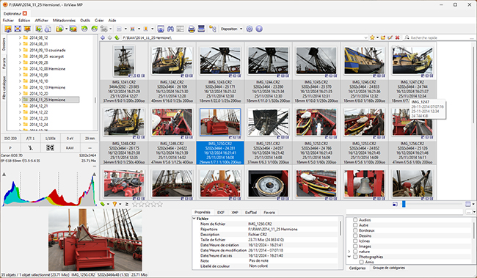Set rating with the fifth star
477x278 pixels.
(160, 204)
